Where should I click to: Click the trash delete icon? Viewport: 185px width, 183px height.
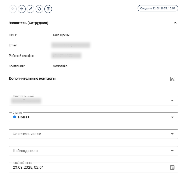[48, 9]
